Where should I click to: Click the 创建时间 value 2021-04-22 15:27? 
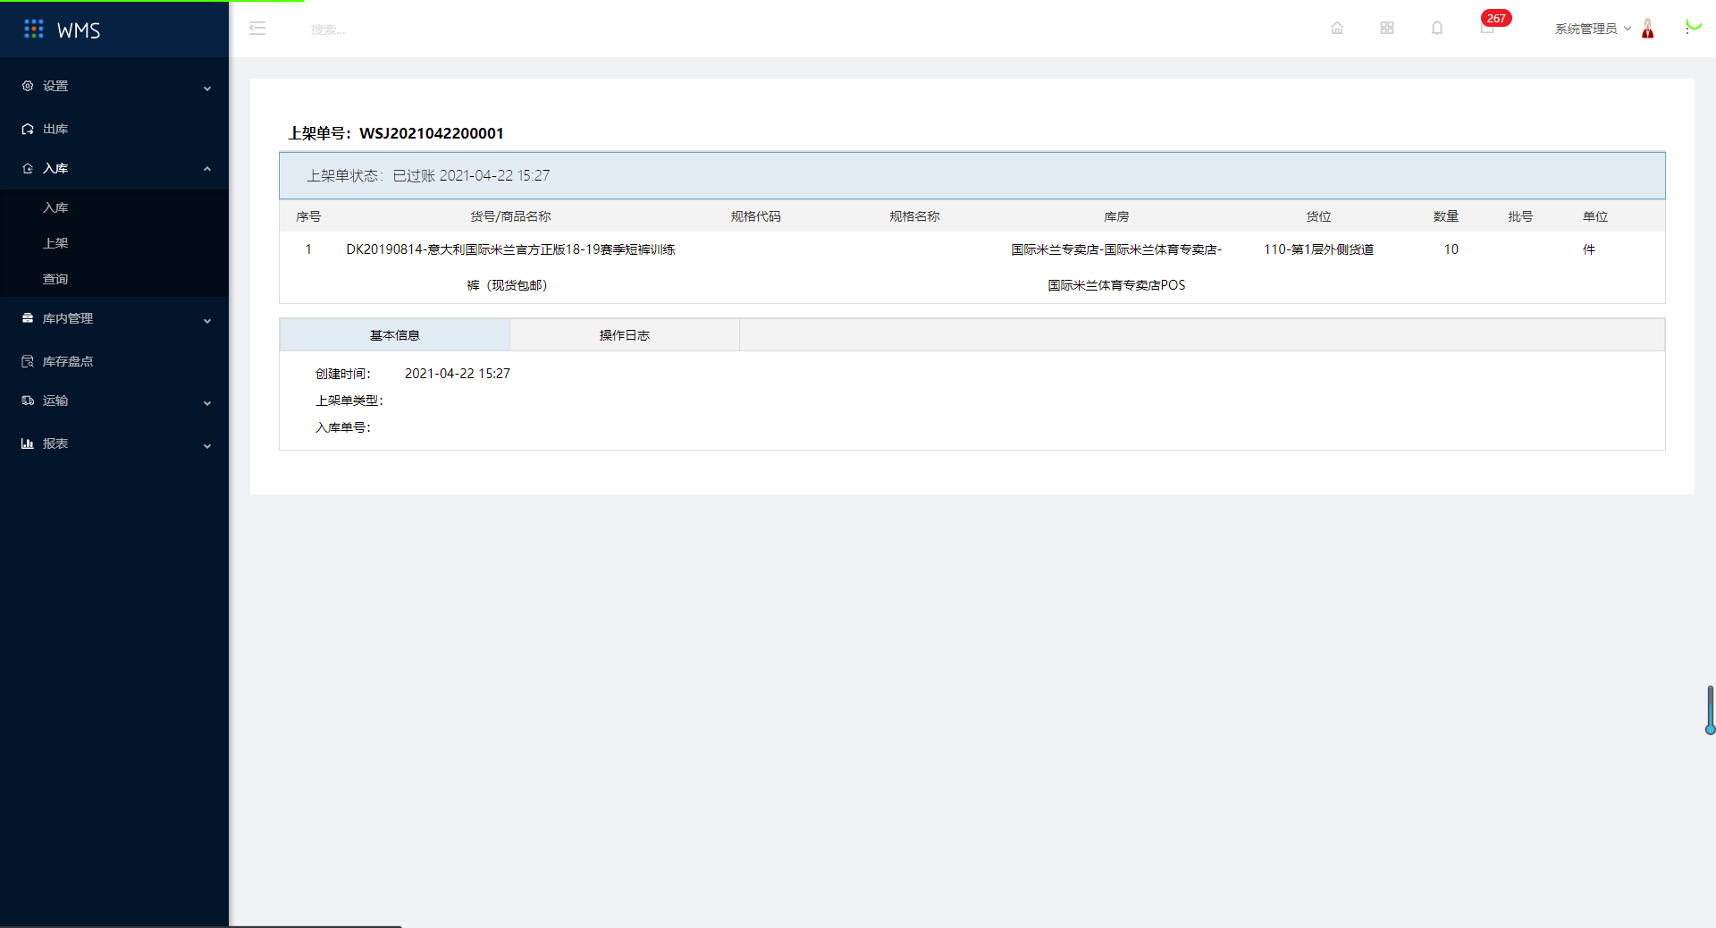tap(458, 374)
